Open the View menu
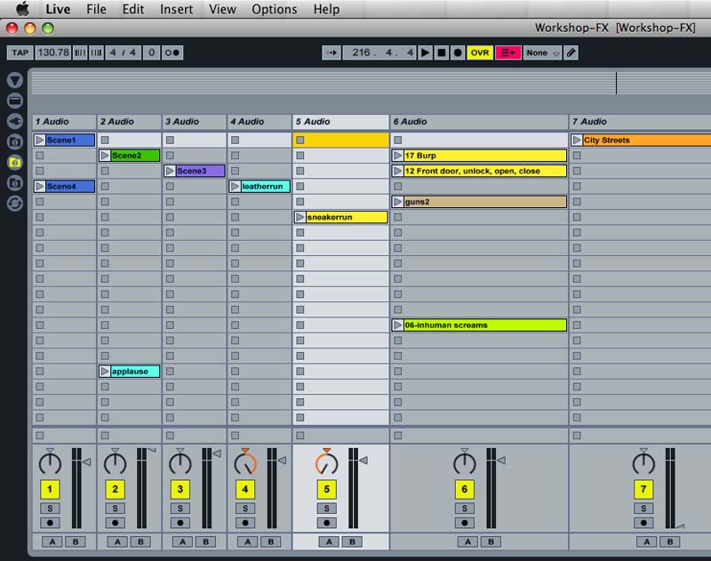Screen dimensions: 711x561 tap(222, 9)
